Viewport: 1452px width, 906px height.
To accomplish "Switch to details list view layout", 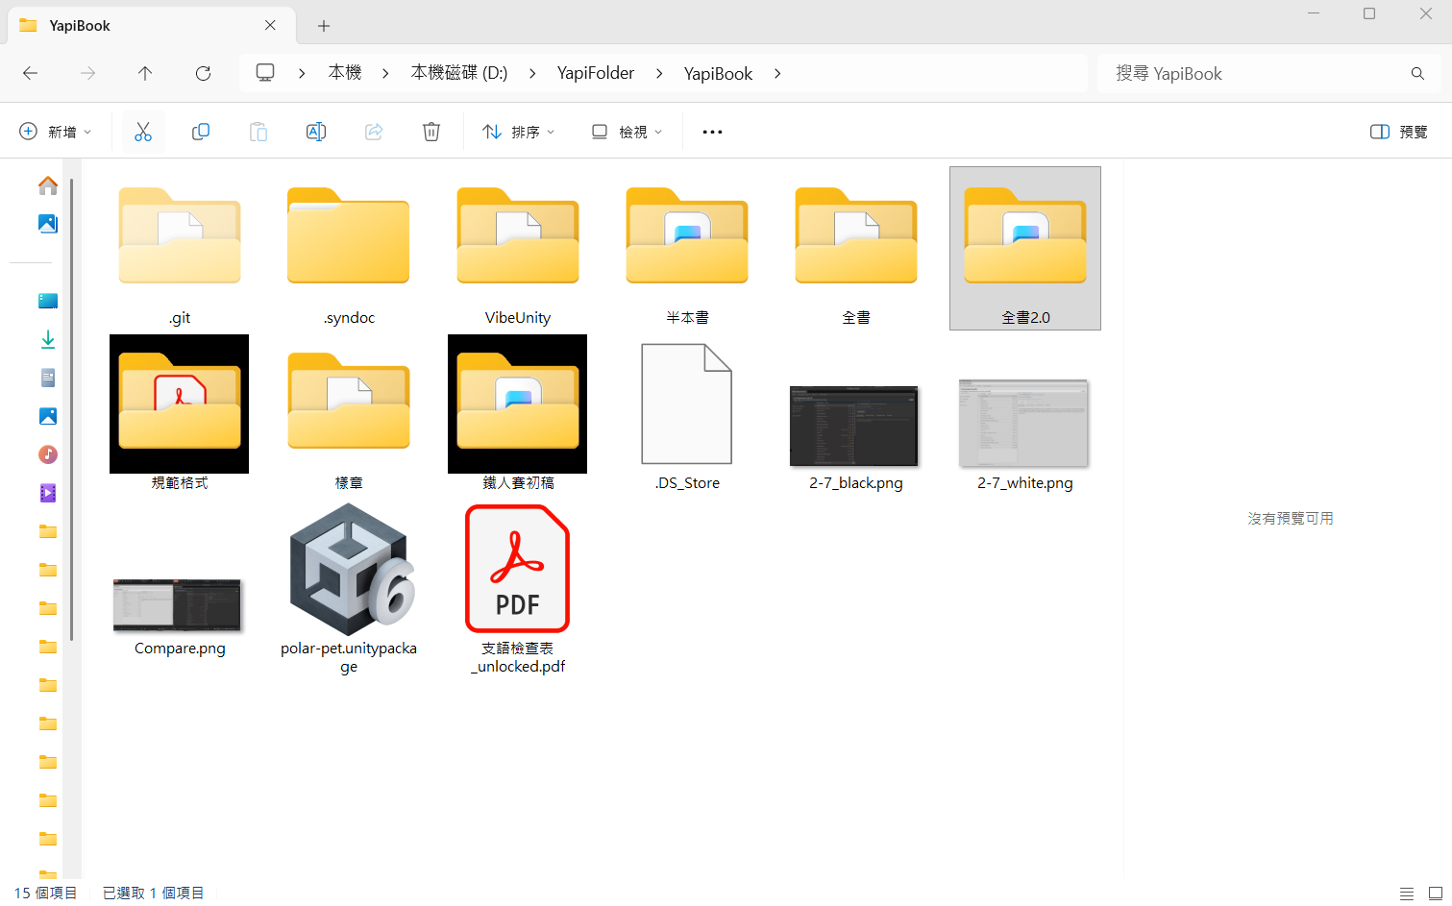I will coord(1407,894).
